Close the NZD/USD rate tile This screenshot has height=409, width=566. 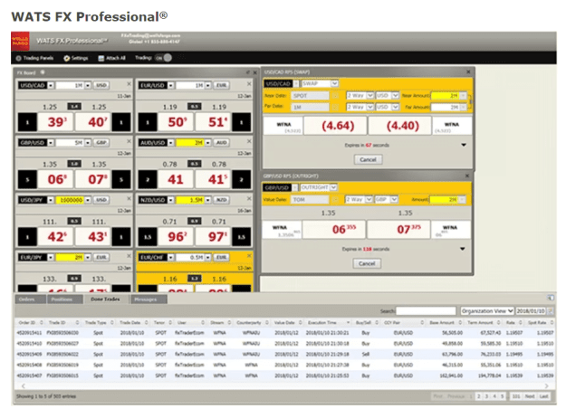(x=249, y=199)
